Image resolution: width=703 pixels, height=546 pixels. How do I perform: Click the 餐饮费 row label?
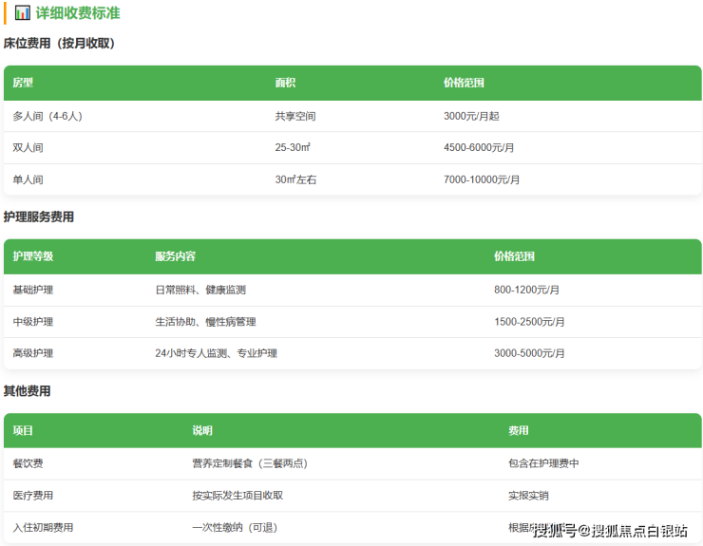point(28,463)
